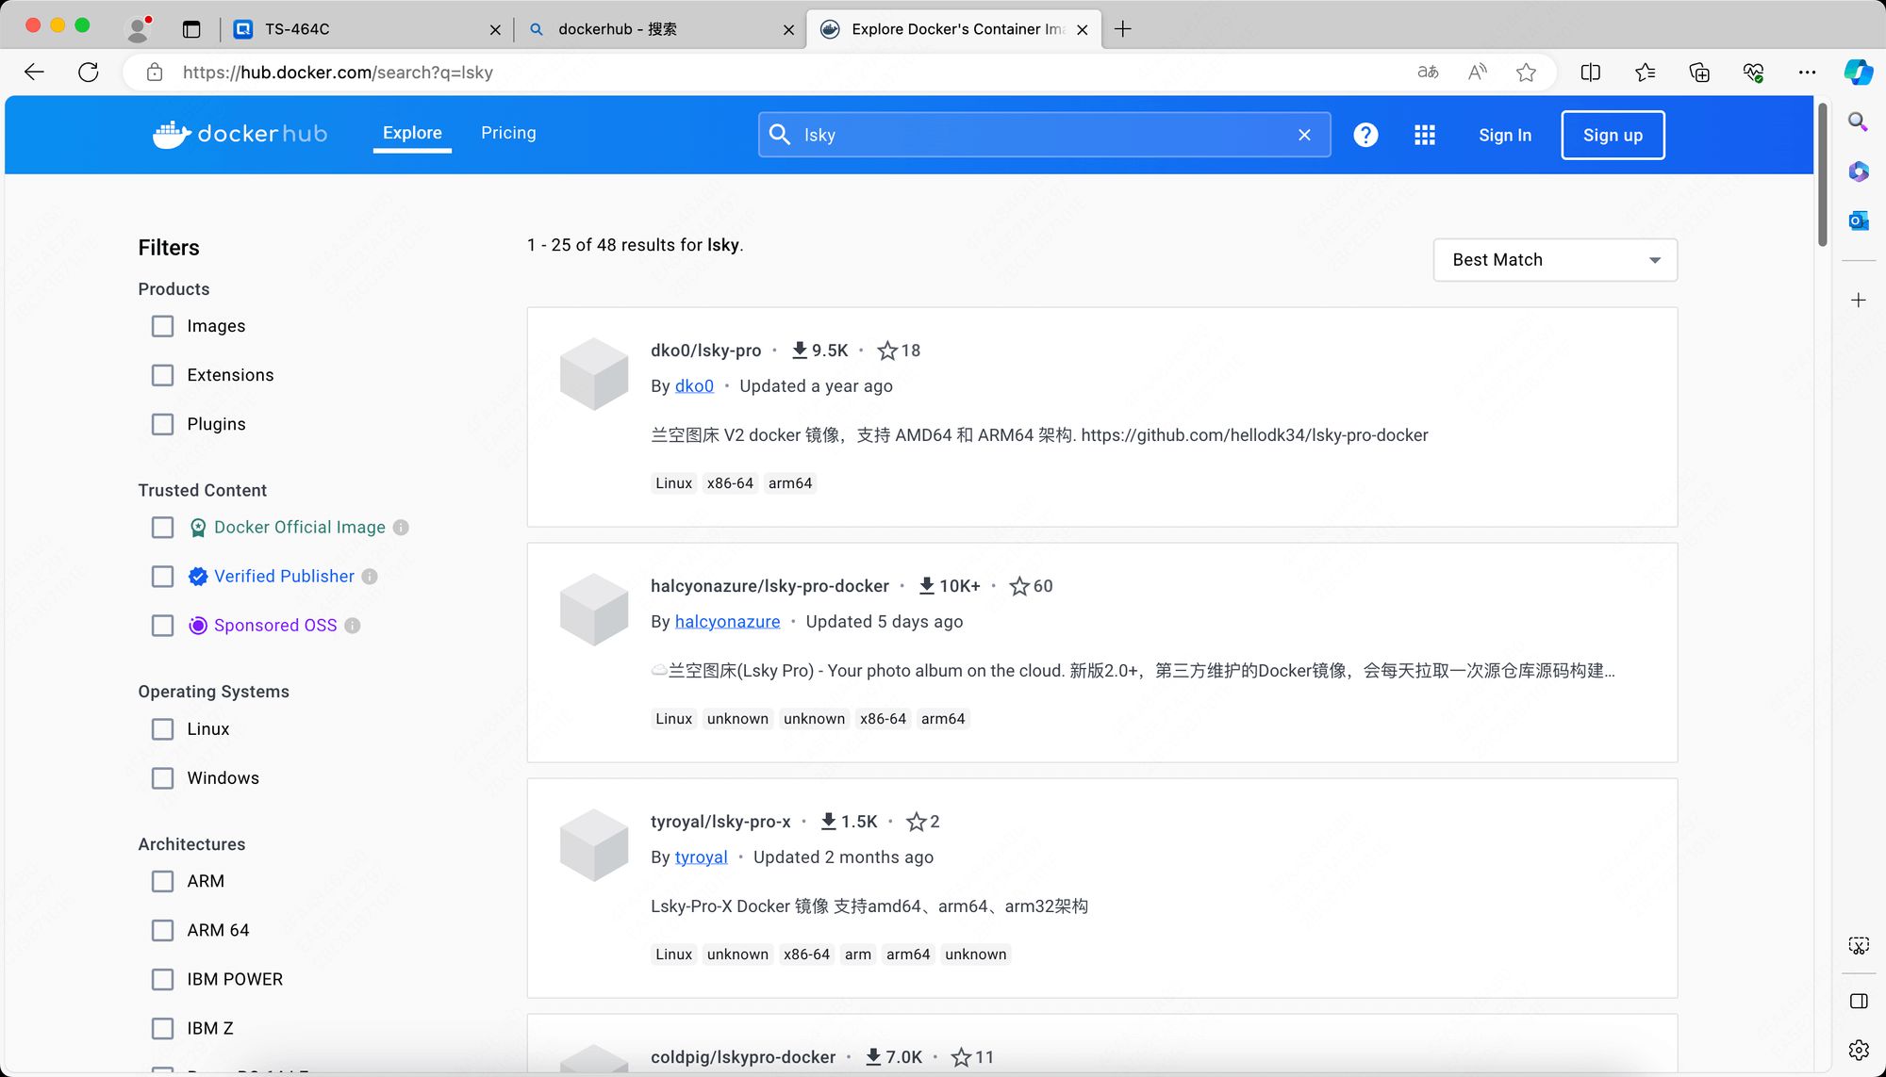Click the Sign up button
The height and width of the screenshot is (1077, 1886).
point(1612,135)
